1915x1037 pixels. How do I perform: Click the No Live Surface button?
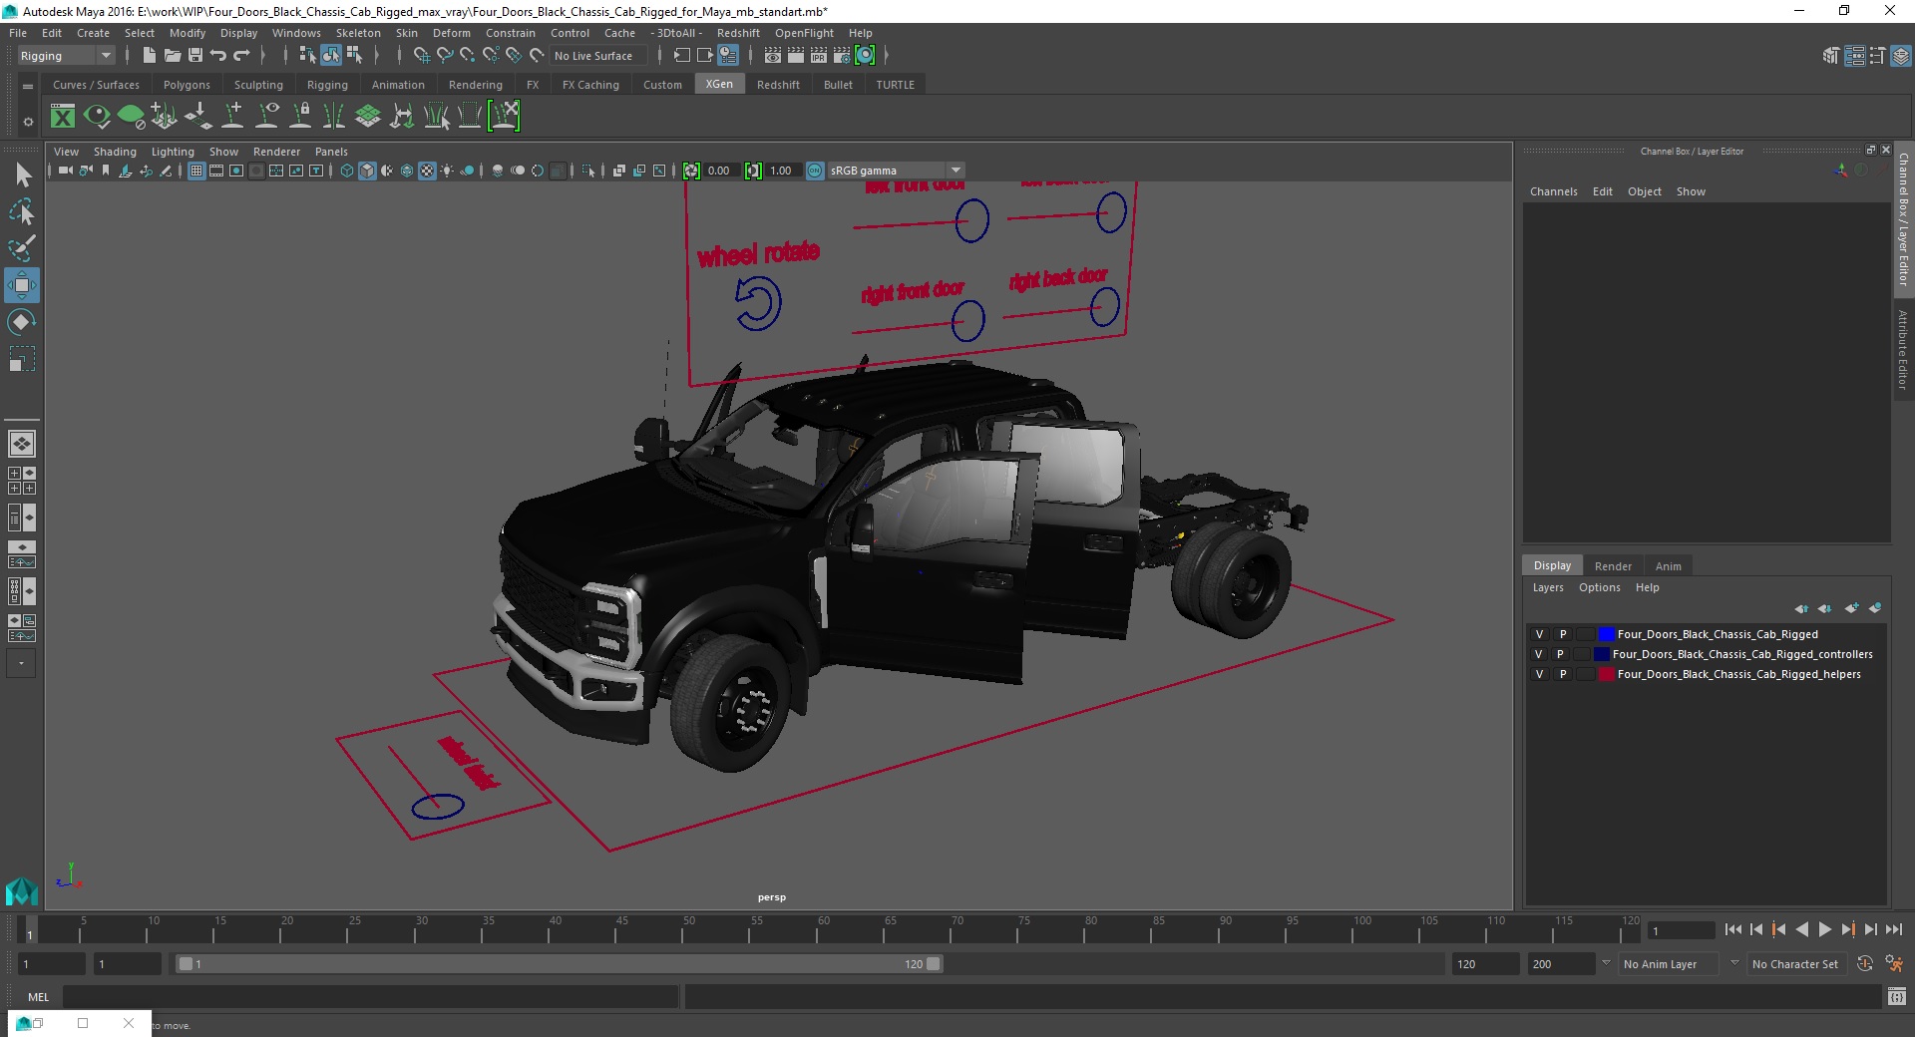click(596, 56)
